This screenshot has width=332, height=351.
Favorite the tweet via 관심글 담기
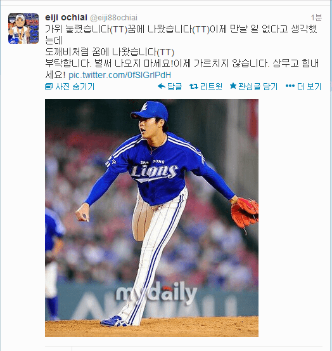(258, 86)
